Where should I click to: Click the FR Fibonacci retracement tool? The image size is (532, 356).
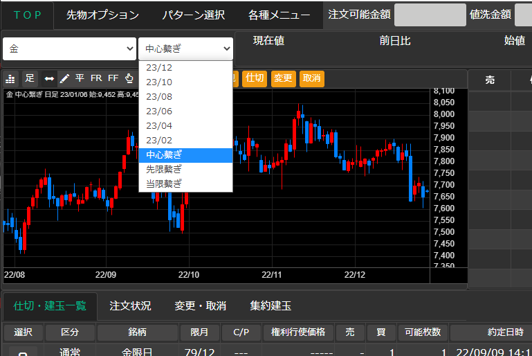96,78
